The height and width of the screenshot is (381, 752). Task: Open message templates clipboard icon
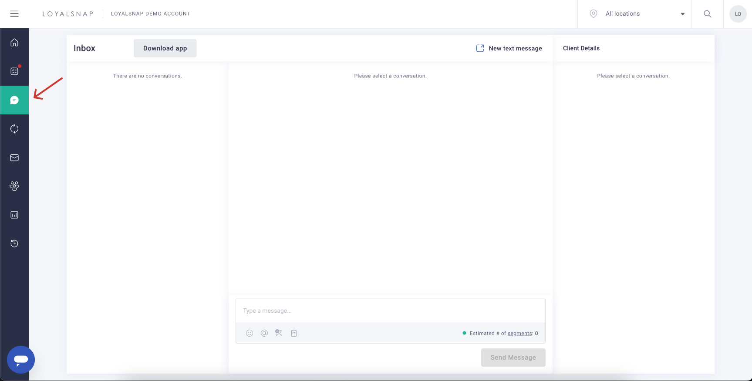[294, 333]
